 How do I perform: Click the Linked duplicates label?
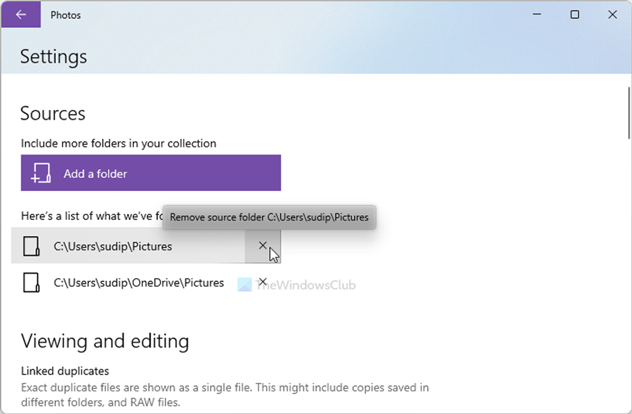[x=65, y=371]
